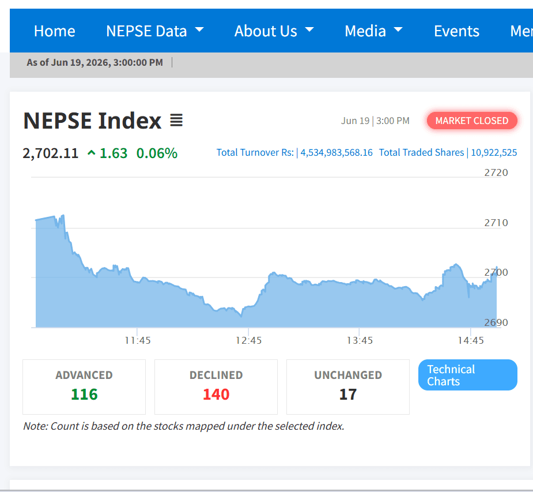Expand the NEPSE Data dropdown menu
The height and width of the screenshot is (492, 533).
[x=155, y=31]
